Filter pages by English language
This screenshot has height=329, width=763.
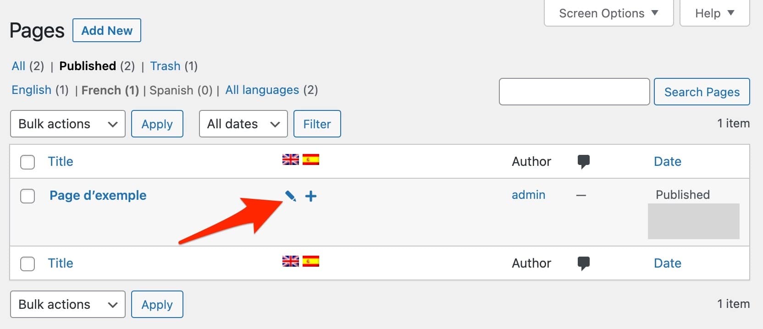(31, 90)
